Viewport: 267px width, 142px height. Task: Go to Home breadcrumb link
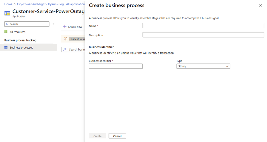(8, 4)
